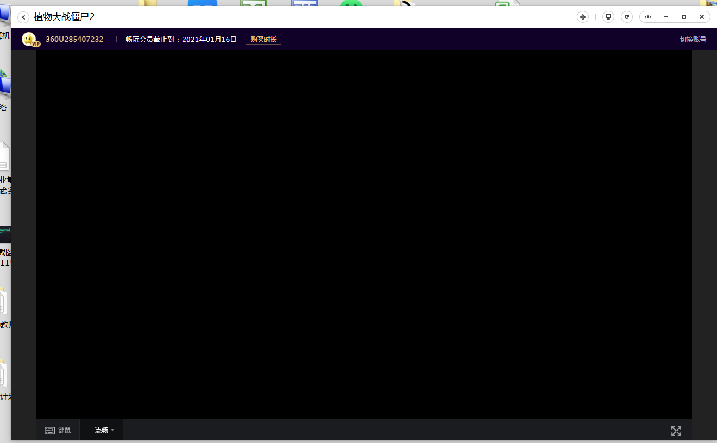Screen dimensions: 717x443
Task: Click the four-diamond icon in title bar
Action: pyautogui.click(x=583, y=17)
